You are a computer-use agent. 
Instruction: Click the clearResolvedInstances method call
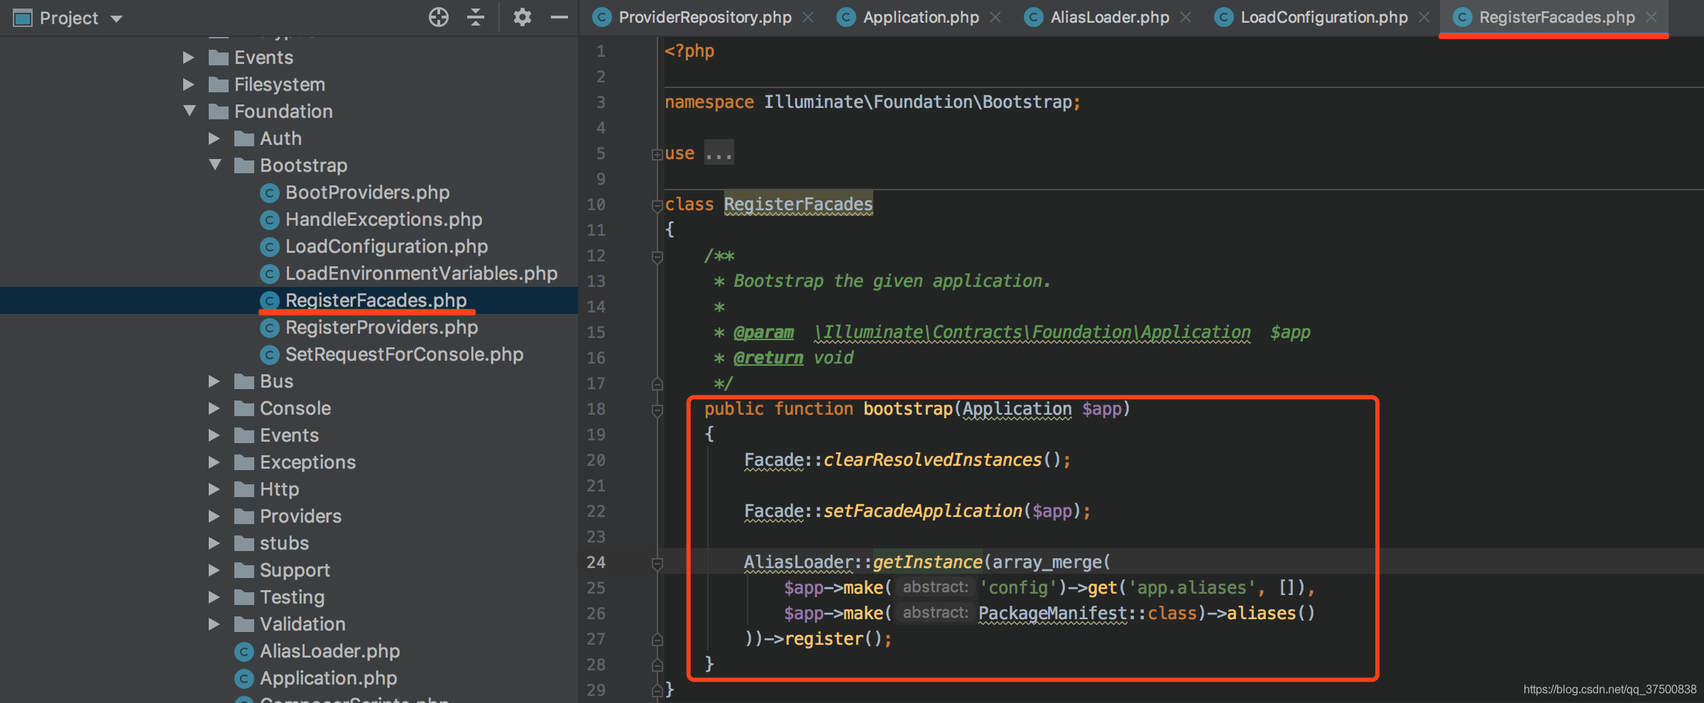(932, 460)
